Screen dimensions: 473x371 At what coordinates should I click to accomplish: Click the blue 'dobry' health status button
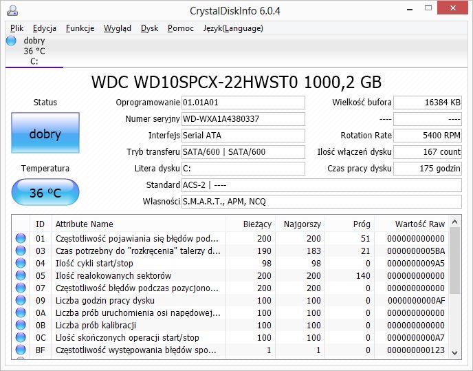(x=45, y=133)
